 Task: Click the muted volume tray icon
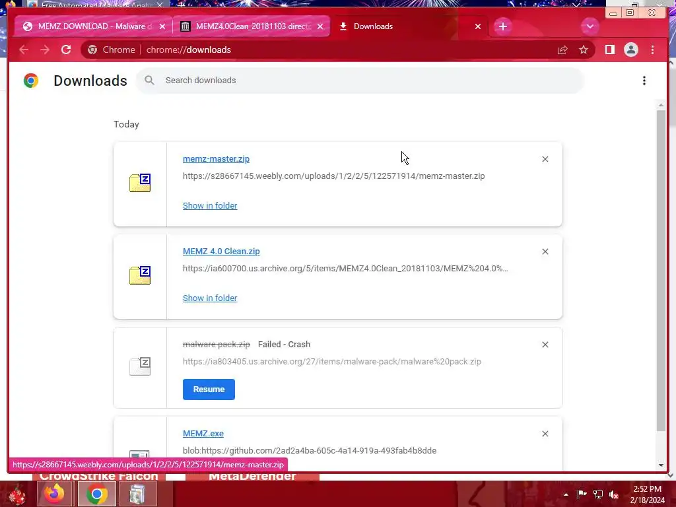point(614,494)
